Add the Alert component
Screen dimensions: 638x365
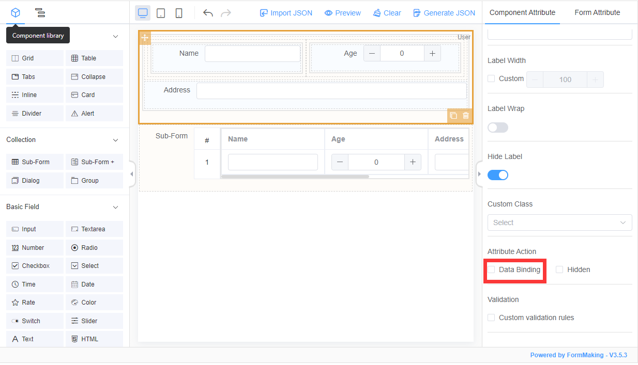point(94,113)
